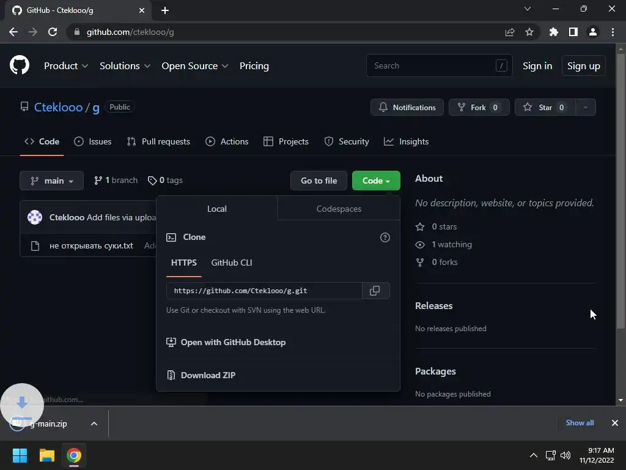The width and height of the screenshot is (626, 470).
Task: Switch to the Codespaces tab
Action: (339, 209)
